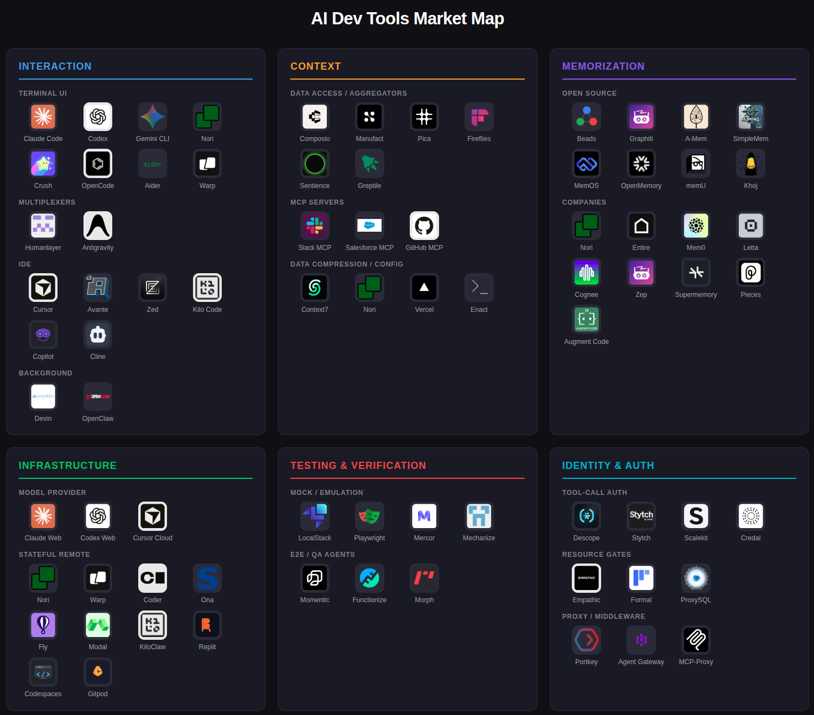
Task: Open the Supermemory icon
Action: [696, 273]
